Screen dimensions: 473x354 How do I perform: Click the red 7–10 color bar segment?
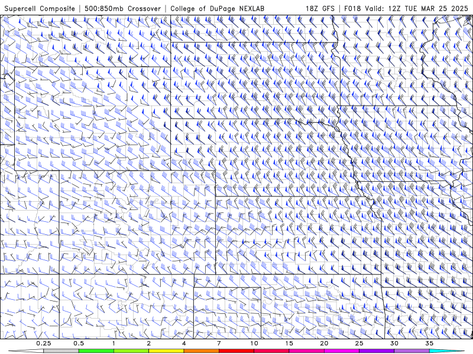236,351
